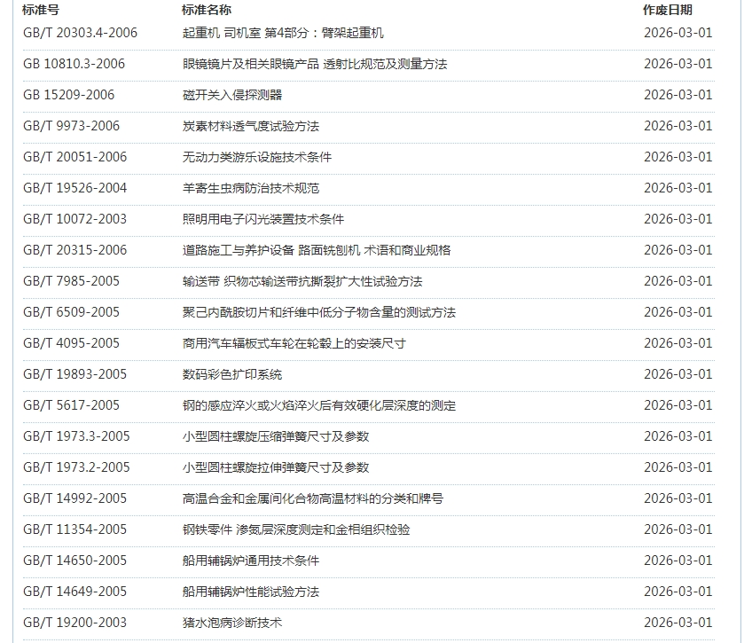Click the 小型圆柱螺旋压缩弹簧尺寸及参数 title
The width and height of the screenshot is (752, 643).
[x=276, y=436]
